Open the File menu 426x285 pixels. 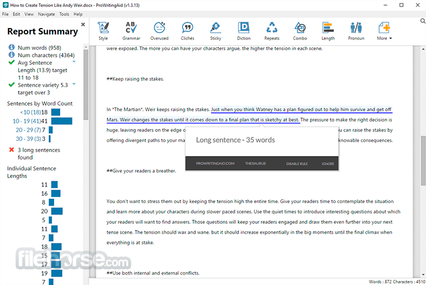(x=5, y=14)
